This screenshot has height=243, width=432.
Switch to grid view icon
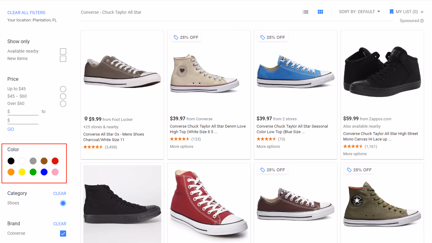pyautogui.click(x=320, y=12)
